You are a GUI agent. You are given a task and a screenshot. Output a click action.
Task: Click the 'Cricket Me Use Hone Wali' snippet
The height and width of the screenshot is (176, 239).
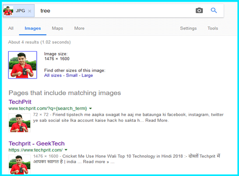pyautogui.click(x=127, y=159)
